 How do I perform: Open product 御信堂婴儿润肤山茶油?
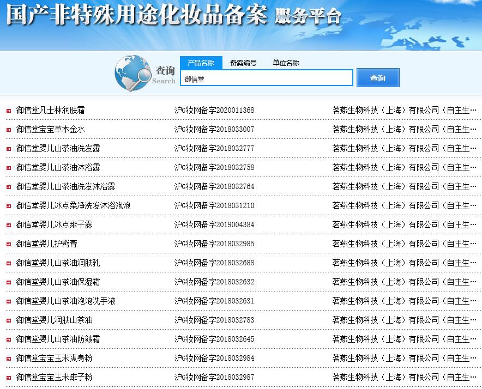coord(54,320)
